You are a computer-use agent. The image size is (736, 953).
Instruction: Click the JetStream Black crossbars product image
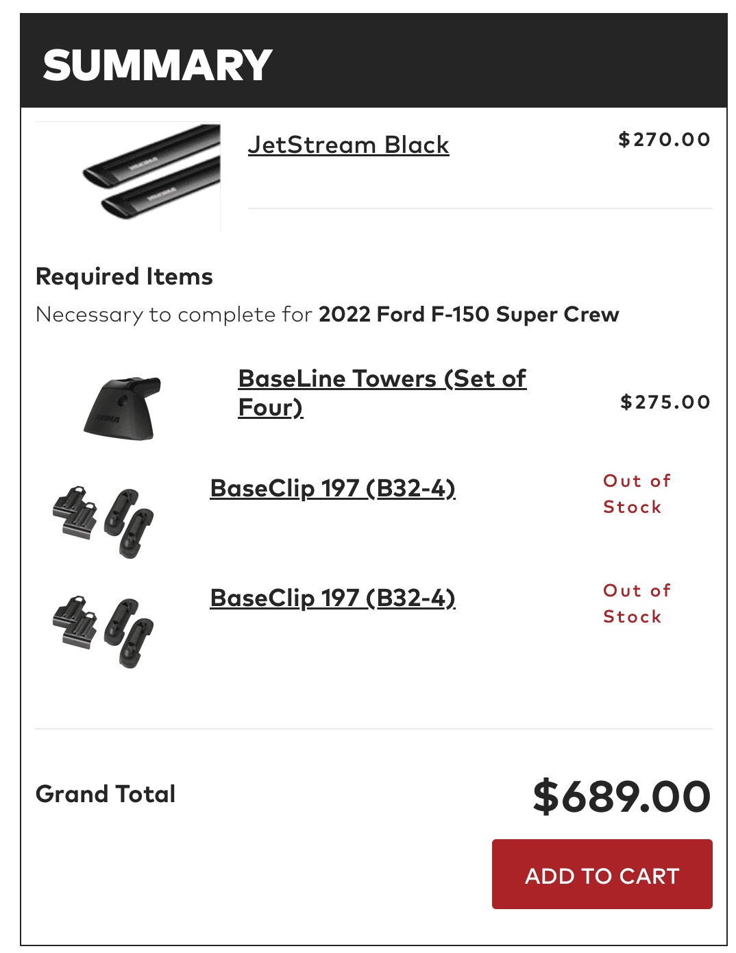click(129, 177)
